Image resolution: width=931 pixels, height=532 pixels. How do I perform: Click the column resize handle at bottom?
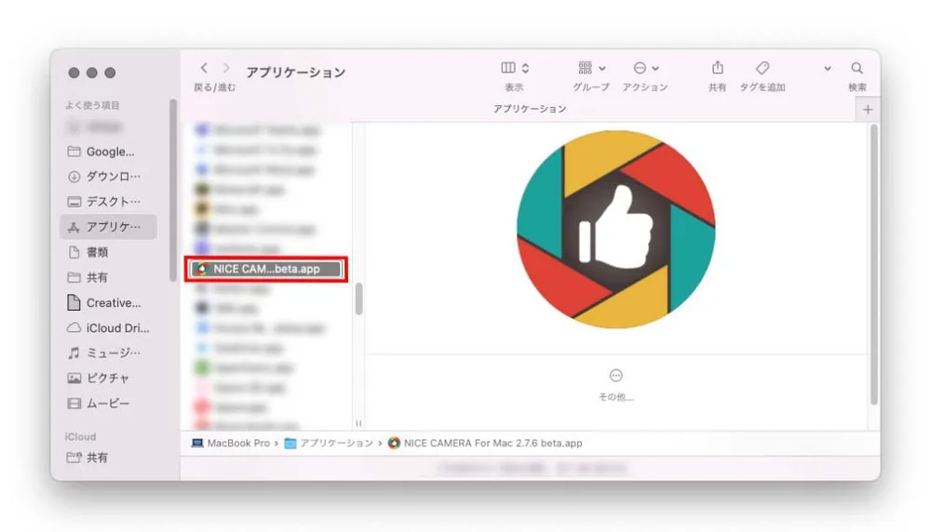(358, 423)
